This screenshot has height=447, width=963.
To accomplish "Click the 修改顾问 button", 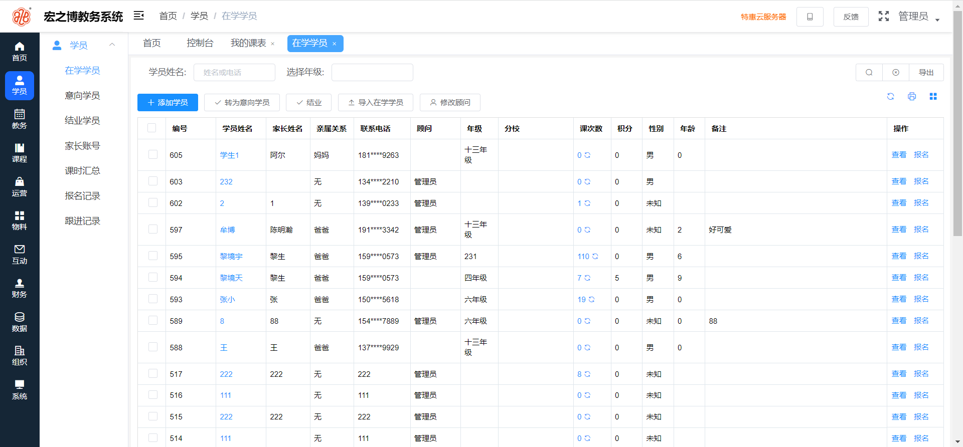I will click(x=450, y=102).
